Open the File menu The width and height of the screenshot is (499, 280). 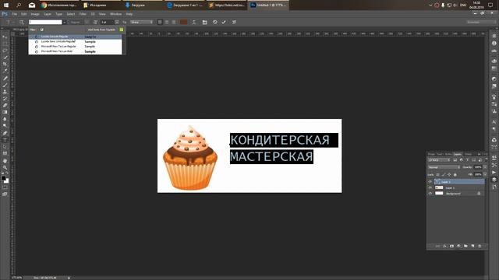[14, 14]
